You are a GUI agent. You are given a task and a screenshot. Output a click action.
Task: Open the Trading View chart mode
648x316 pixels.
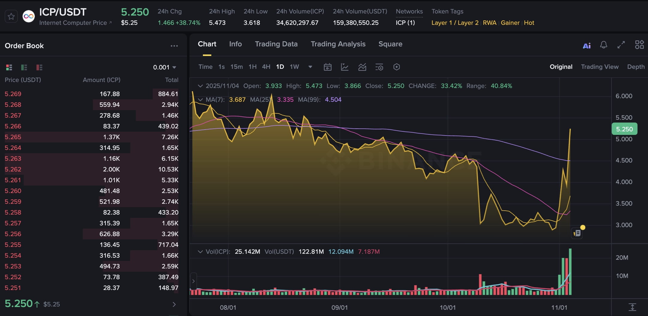pyautogui.click(x=599, y=66)
